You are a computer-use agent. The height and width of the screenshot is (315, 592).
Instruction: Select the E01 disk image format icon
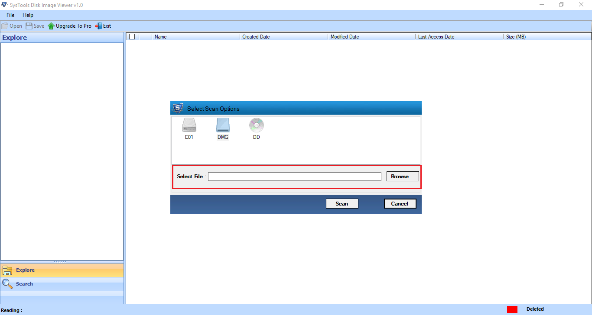click(189, 128)
